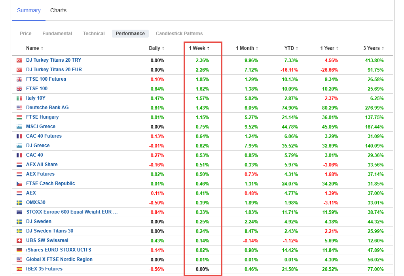404x276 pixels.
Task: Click Turkey flag beside DJ Turkey Titans 20 EUR
Action: [x=19, y=70]
